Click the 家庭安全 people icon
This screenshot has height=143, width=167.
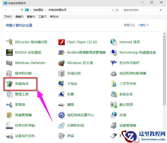tap(114, 94)
